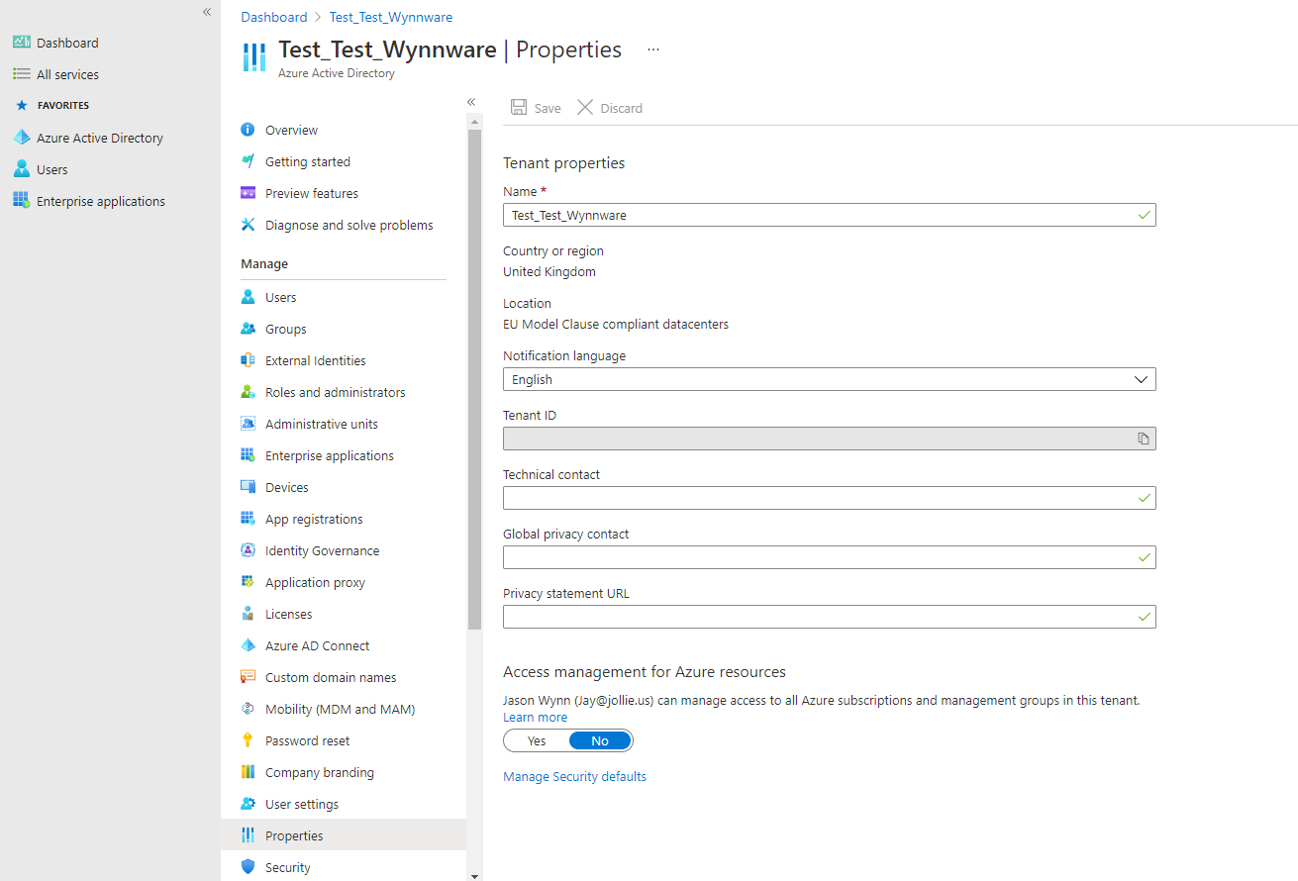Click the Privacy statement URL field
1298x881 pixels.
click(x=829, y=617)
